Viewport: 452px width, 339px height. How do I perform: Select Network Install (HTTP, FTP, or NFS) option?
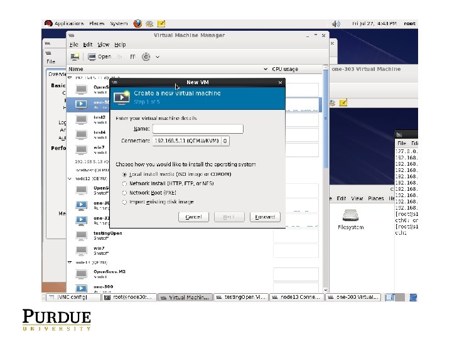124,183
